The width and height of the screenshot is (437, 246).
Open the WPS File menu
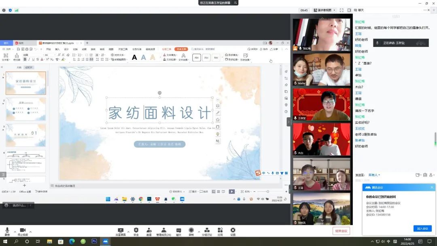click(7, 49)
